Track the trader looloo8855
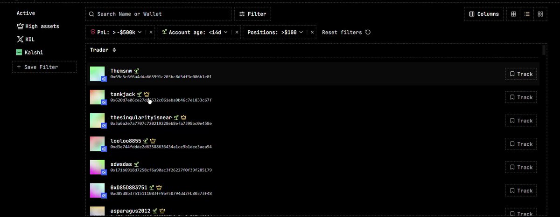The width and height of the screenshot is (560, 217). [x=521, y=144]
